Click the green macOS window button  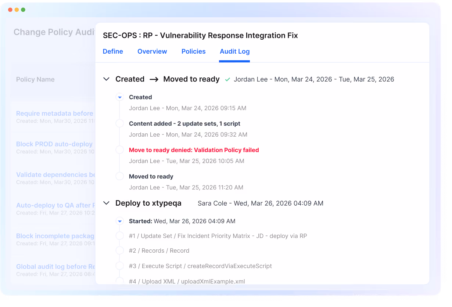[x=23, y=10]
